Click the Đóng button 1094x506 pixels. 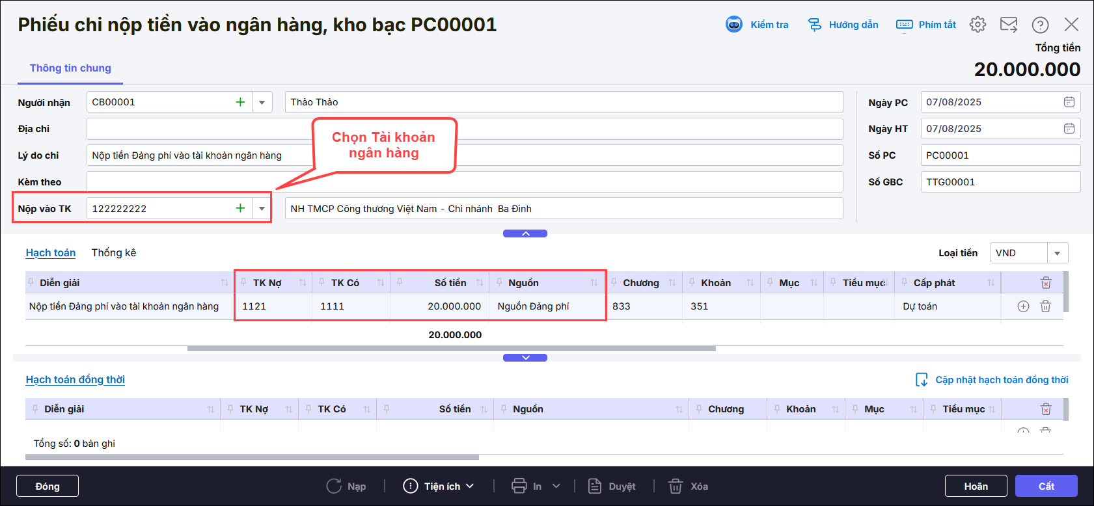pyautogui.click(x=48, y=486)
